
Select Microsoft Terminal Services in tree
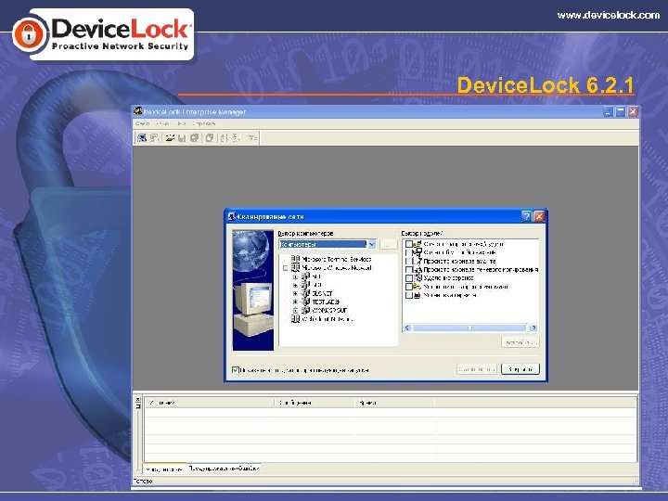pyautogui.click(x=337, y=259)
